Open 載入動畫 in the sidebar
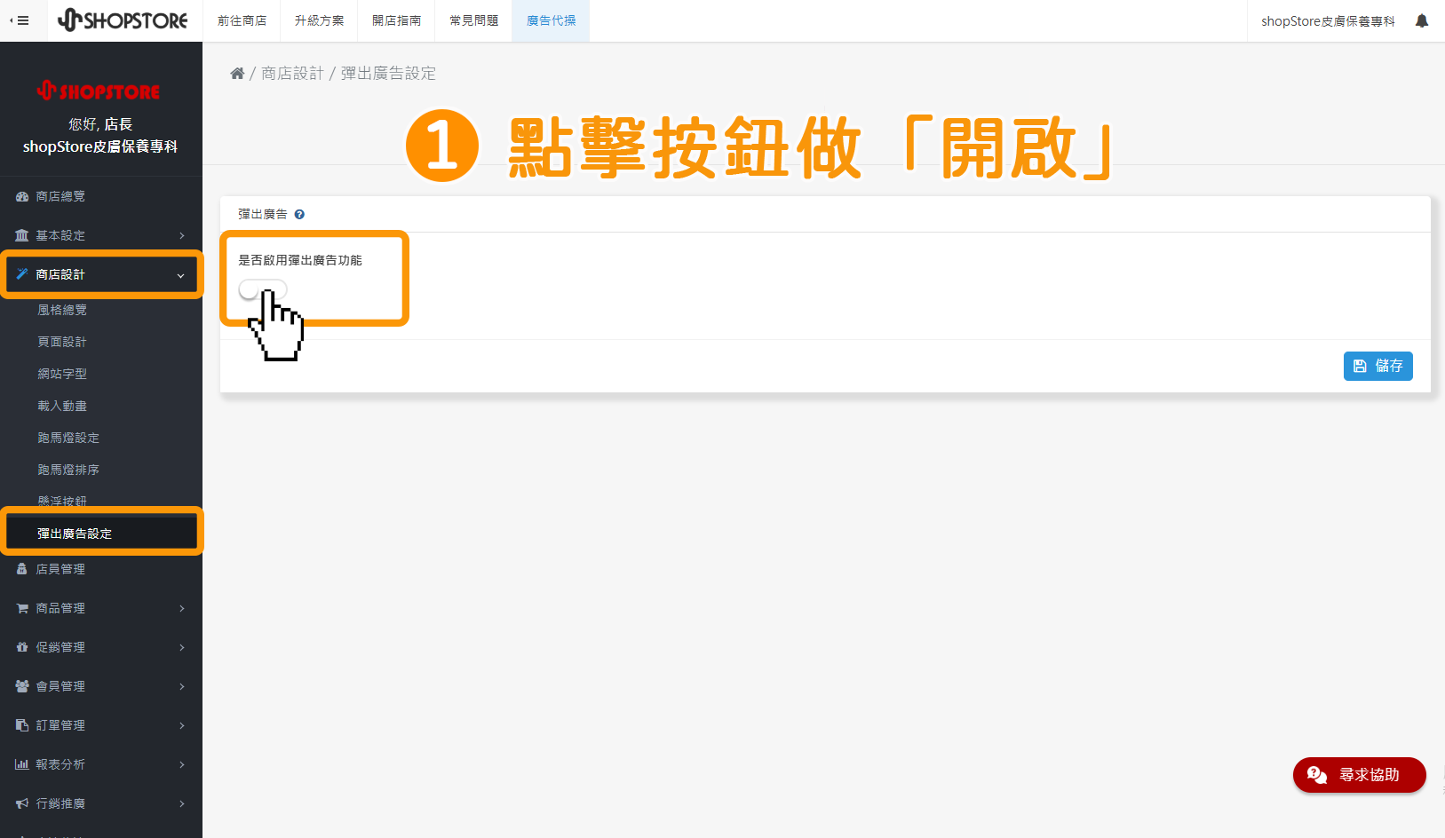 coord(62,406)
